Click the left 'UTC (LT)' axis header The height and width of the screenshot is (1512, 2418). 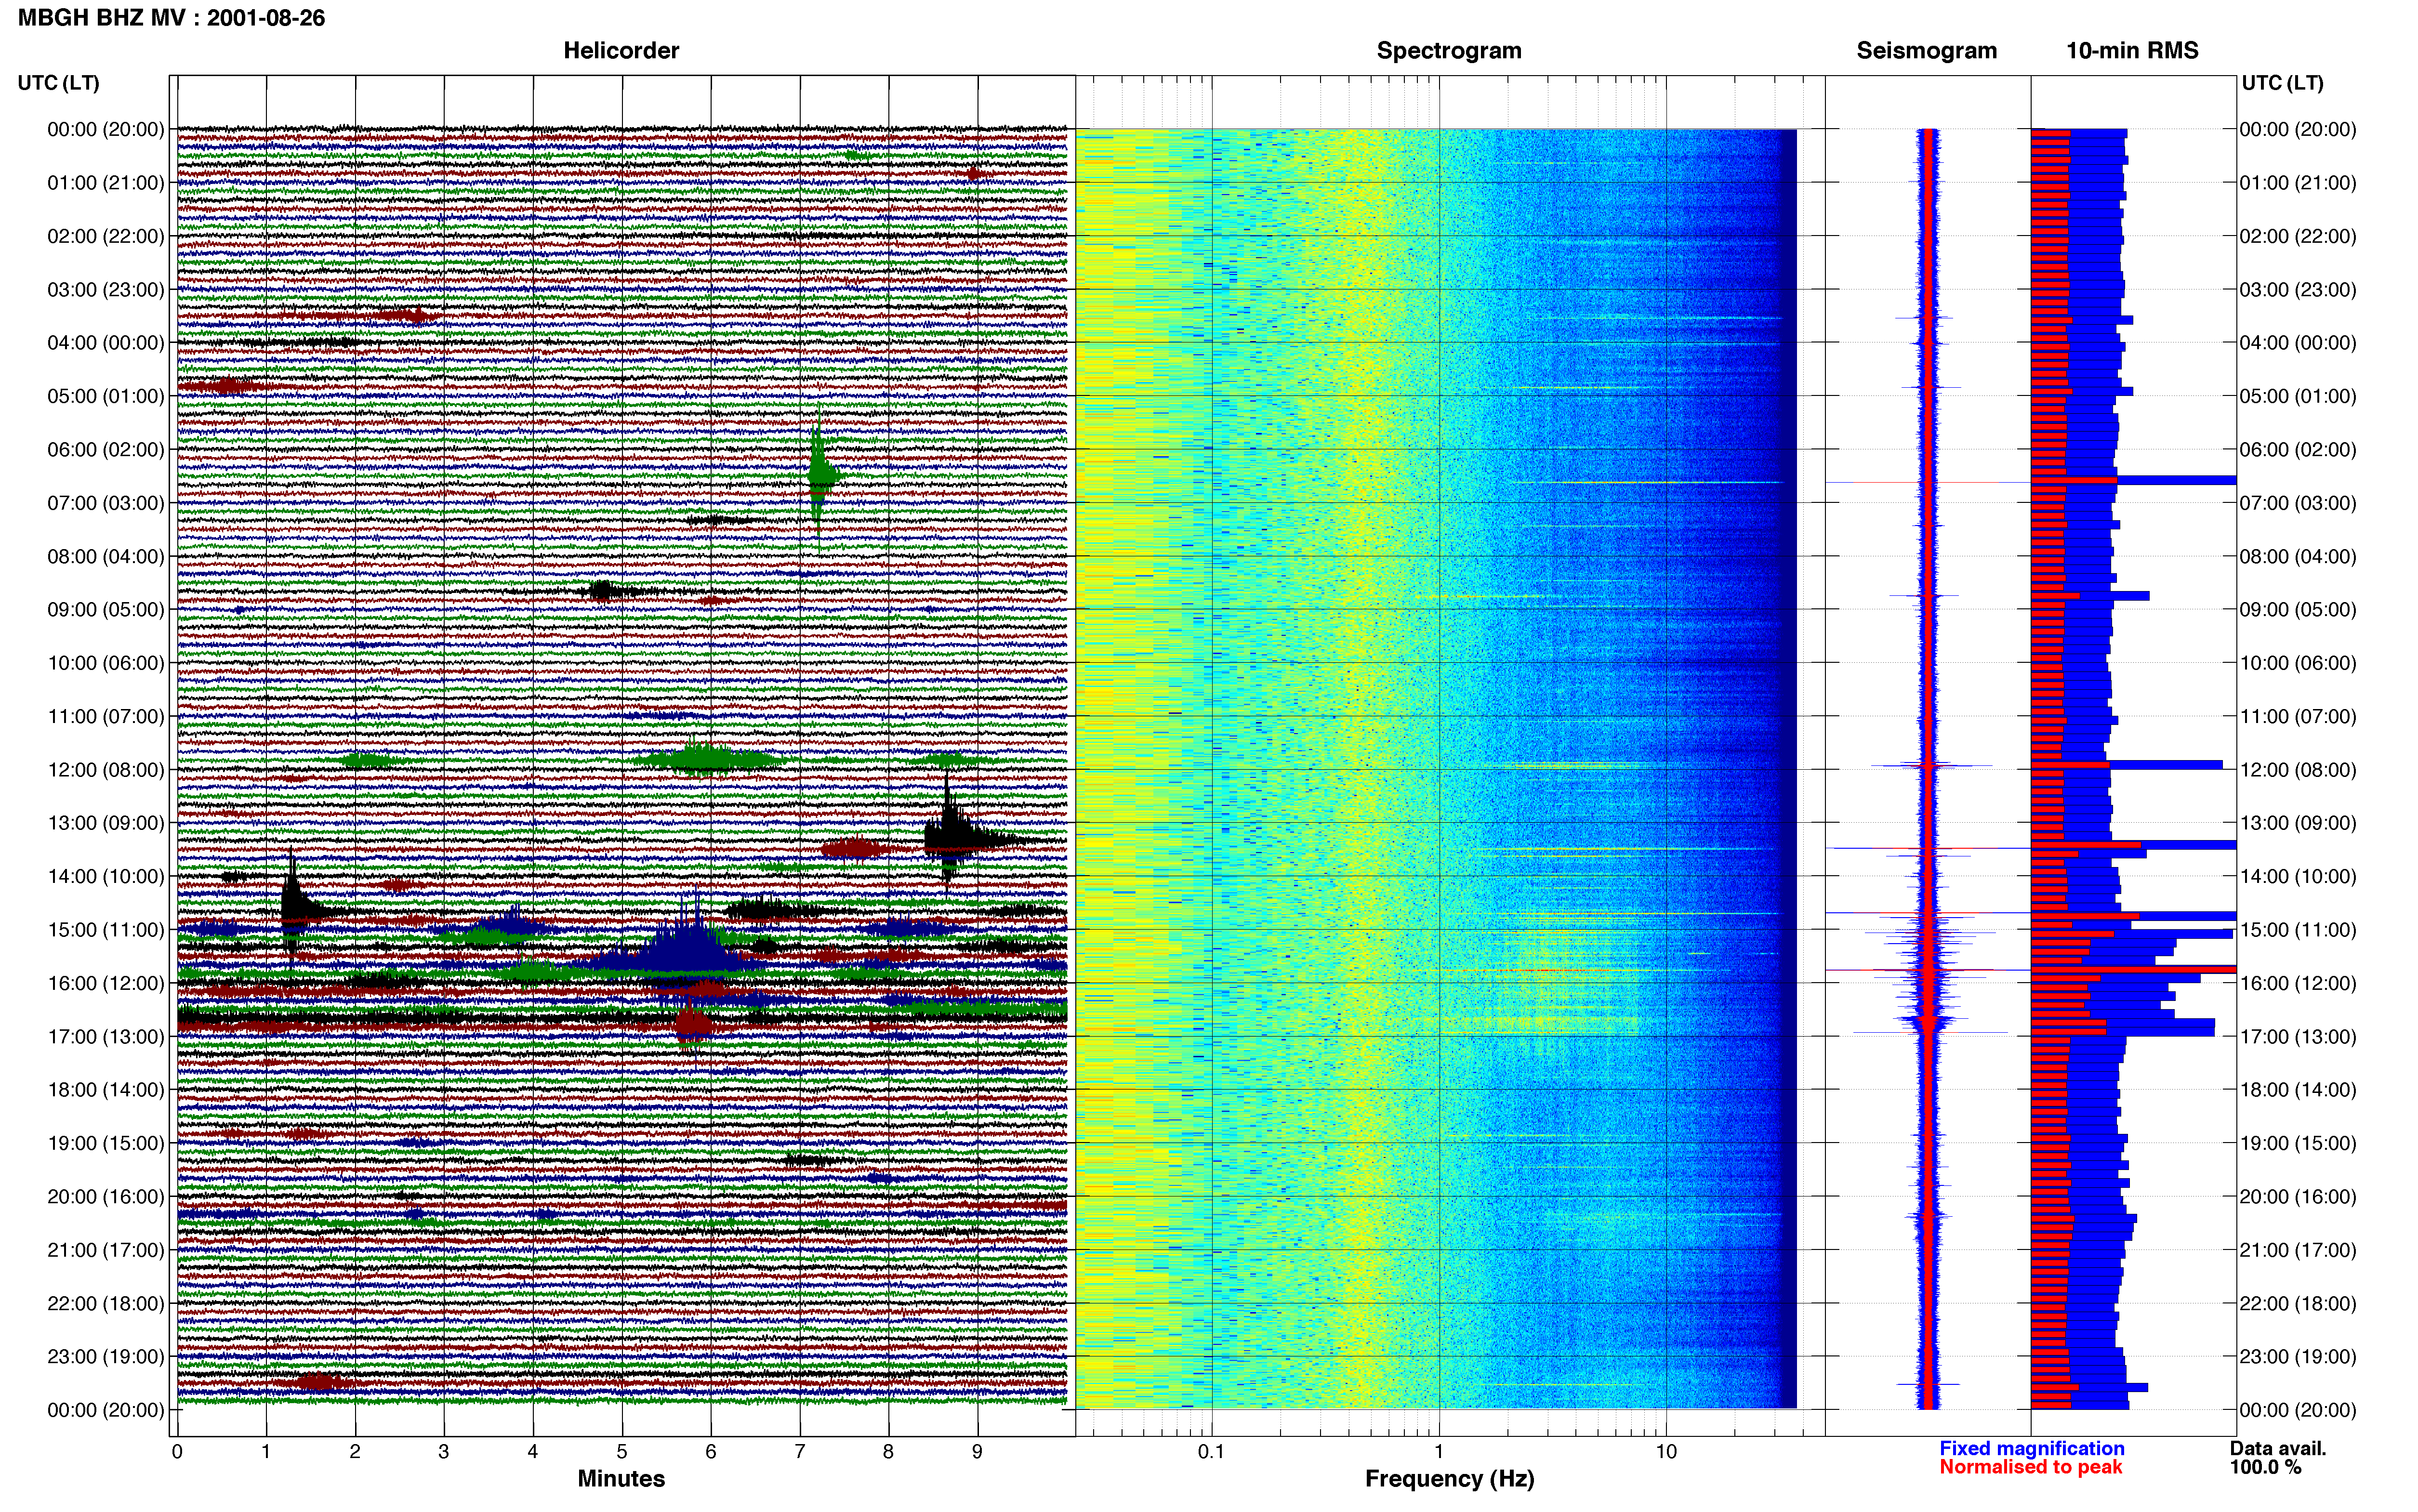tap(59, 83)
